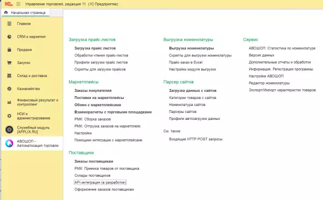Image resolution: width=323 pixels, height=200 pixels.
Task: Open Настройки АВОШОП
Action: point(266,76)
